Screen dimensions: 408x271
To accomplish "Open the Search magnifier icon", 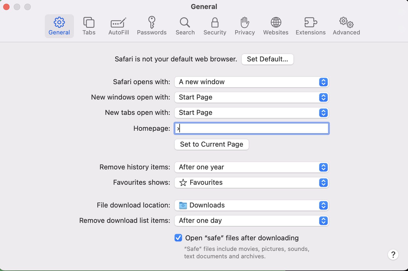I will coord(185,22).
